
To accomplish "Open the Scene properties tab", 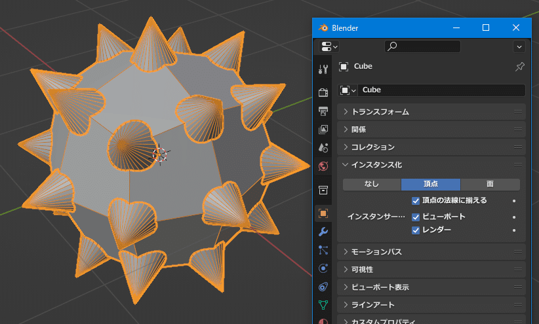I will 323,147.
